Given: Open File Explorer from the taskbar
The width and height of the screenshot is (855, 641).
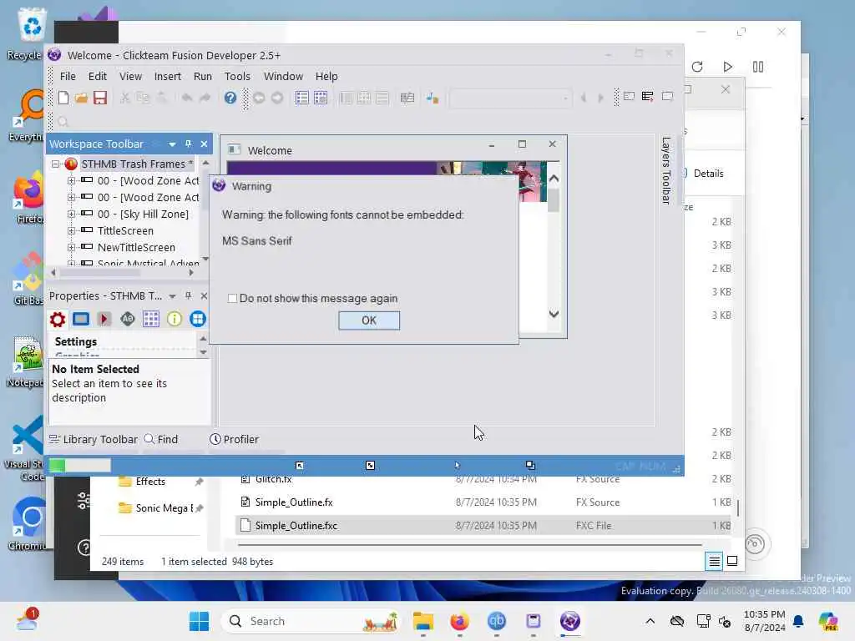Looking at the screenshot, I should point(423,621).
